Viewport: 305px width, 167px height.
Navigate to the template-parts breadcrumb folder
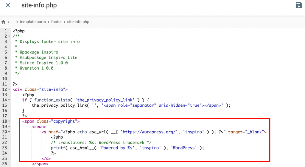point(32,22)
